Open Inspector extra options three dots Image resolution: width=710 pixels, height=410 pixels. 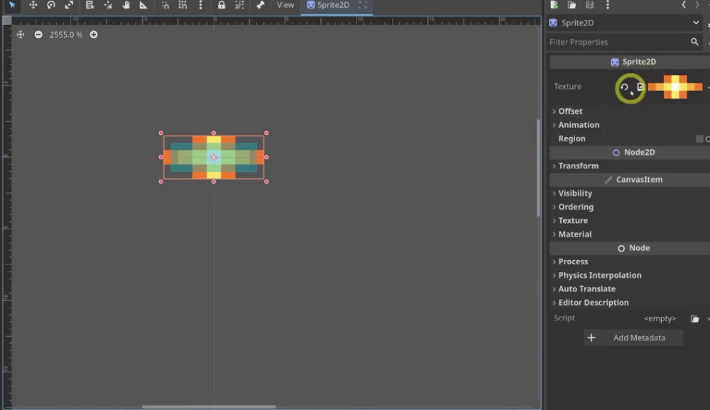click(608, 5)
